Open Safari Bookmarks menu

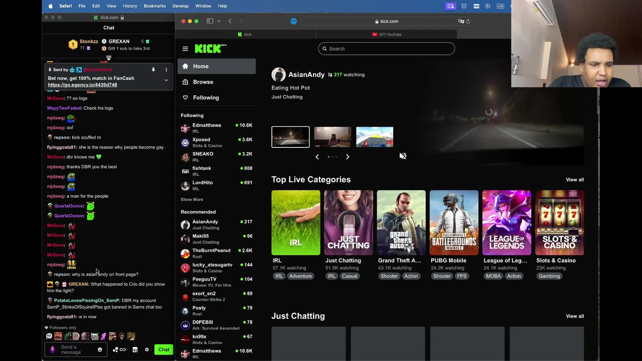(x=154, y=6)
